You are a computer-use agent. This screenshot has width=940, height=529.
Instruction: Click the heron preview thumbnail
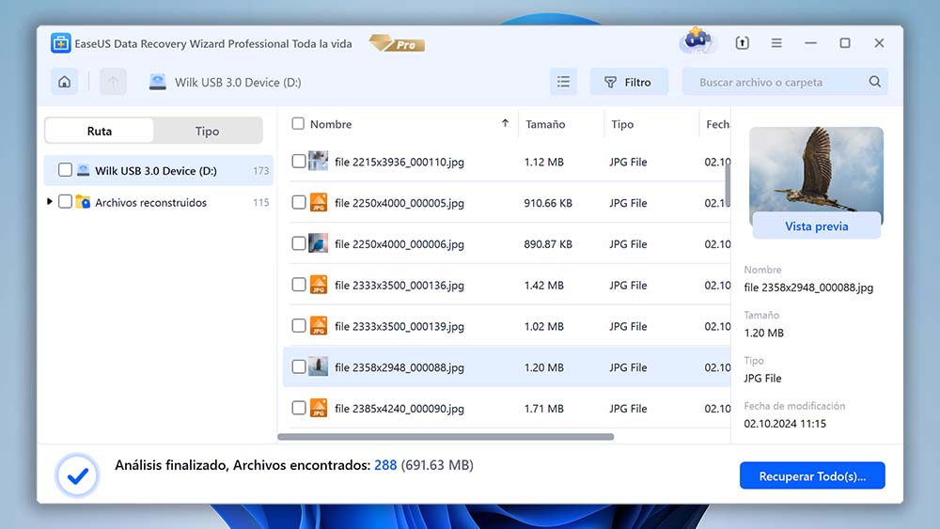tap(816, 169)
